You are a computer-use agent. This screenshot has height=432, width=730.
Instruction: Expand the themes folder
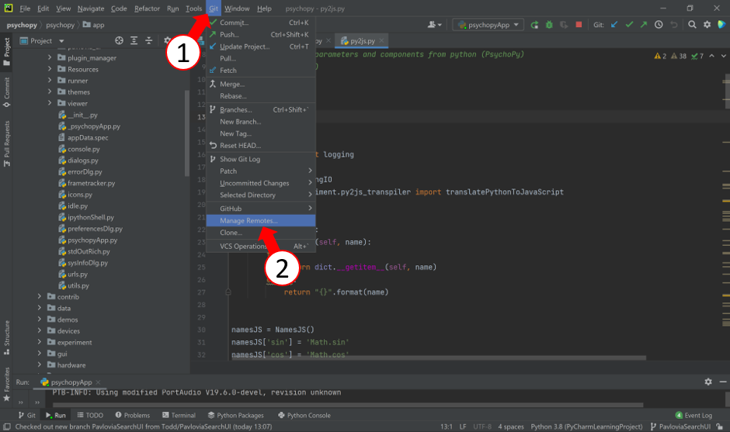tap(50, 92)
